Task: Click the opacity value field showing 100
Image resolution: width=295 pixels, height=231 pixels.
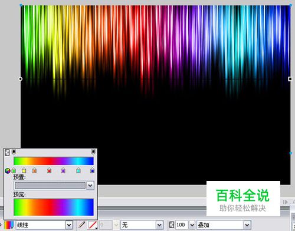Action: [182, 225]
